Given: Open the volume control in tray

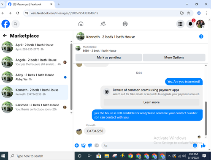Looking at the screenshot, I should click(x=184, y=156).
